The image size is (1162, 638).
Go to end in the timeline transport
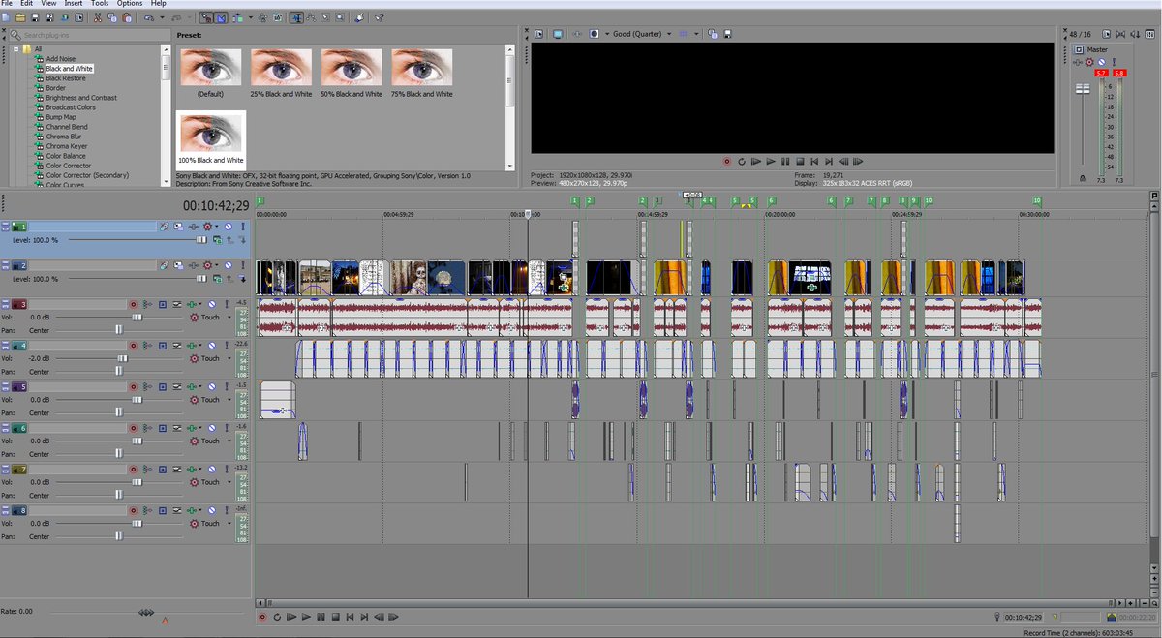364,616
